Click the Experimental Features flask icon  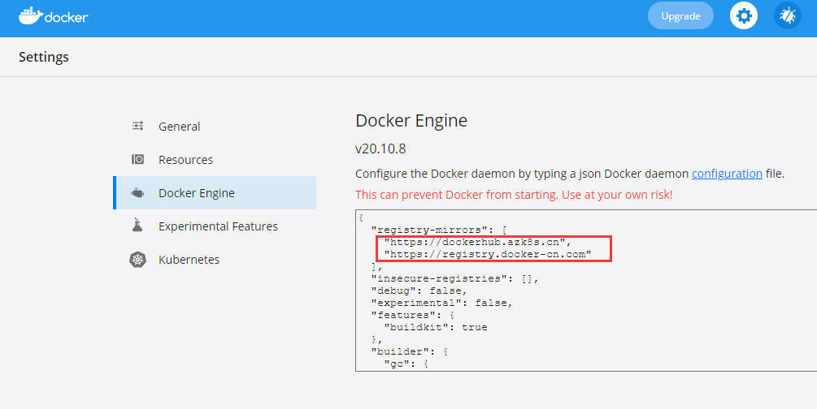click(x=137, y=226)
